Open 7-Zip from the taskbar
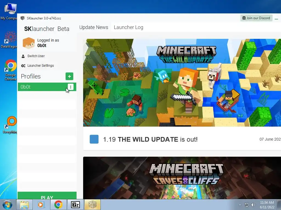 point(75,205)
